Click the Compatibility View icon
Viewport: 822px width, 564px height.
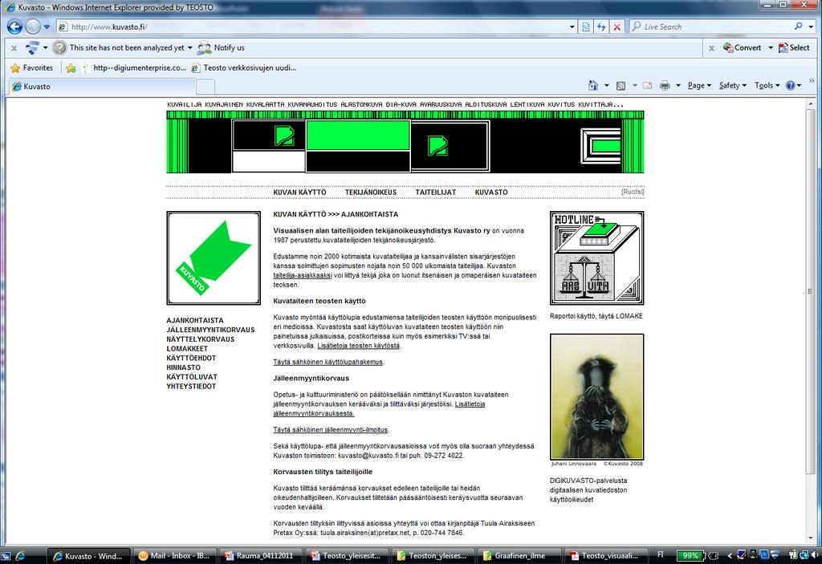pos(585,26)
